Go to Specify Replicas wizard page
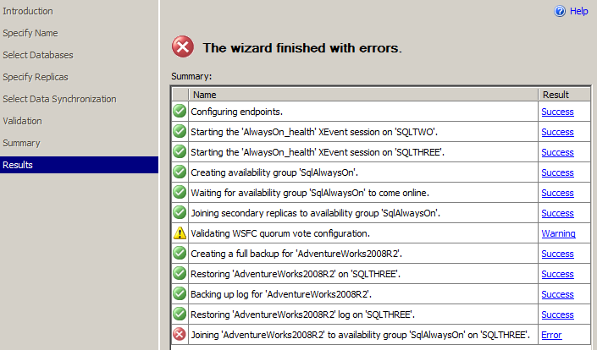 coord(36,77)
